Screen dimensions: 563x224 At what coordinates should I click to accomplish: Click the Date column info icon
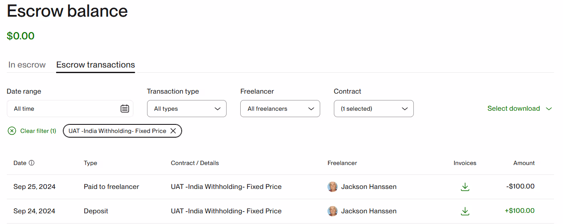(32, 163)
